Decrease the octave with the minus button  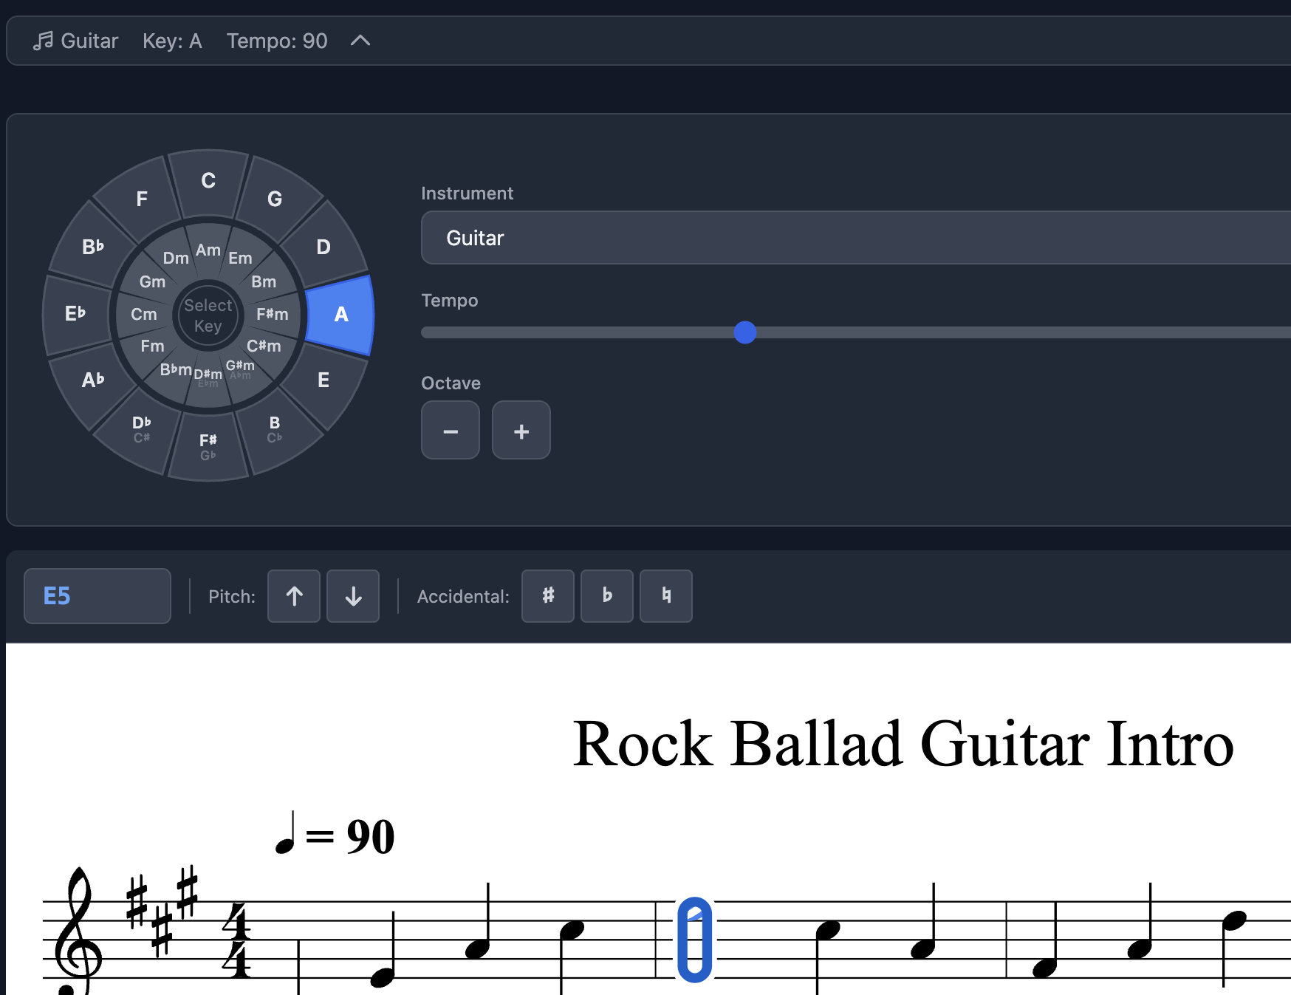[x=450, y=431]
